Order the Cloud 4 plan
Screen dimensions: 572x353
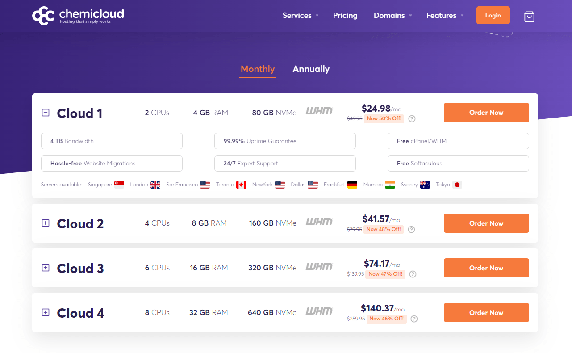(486, 313)
